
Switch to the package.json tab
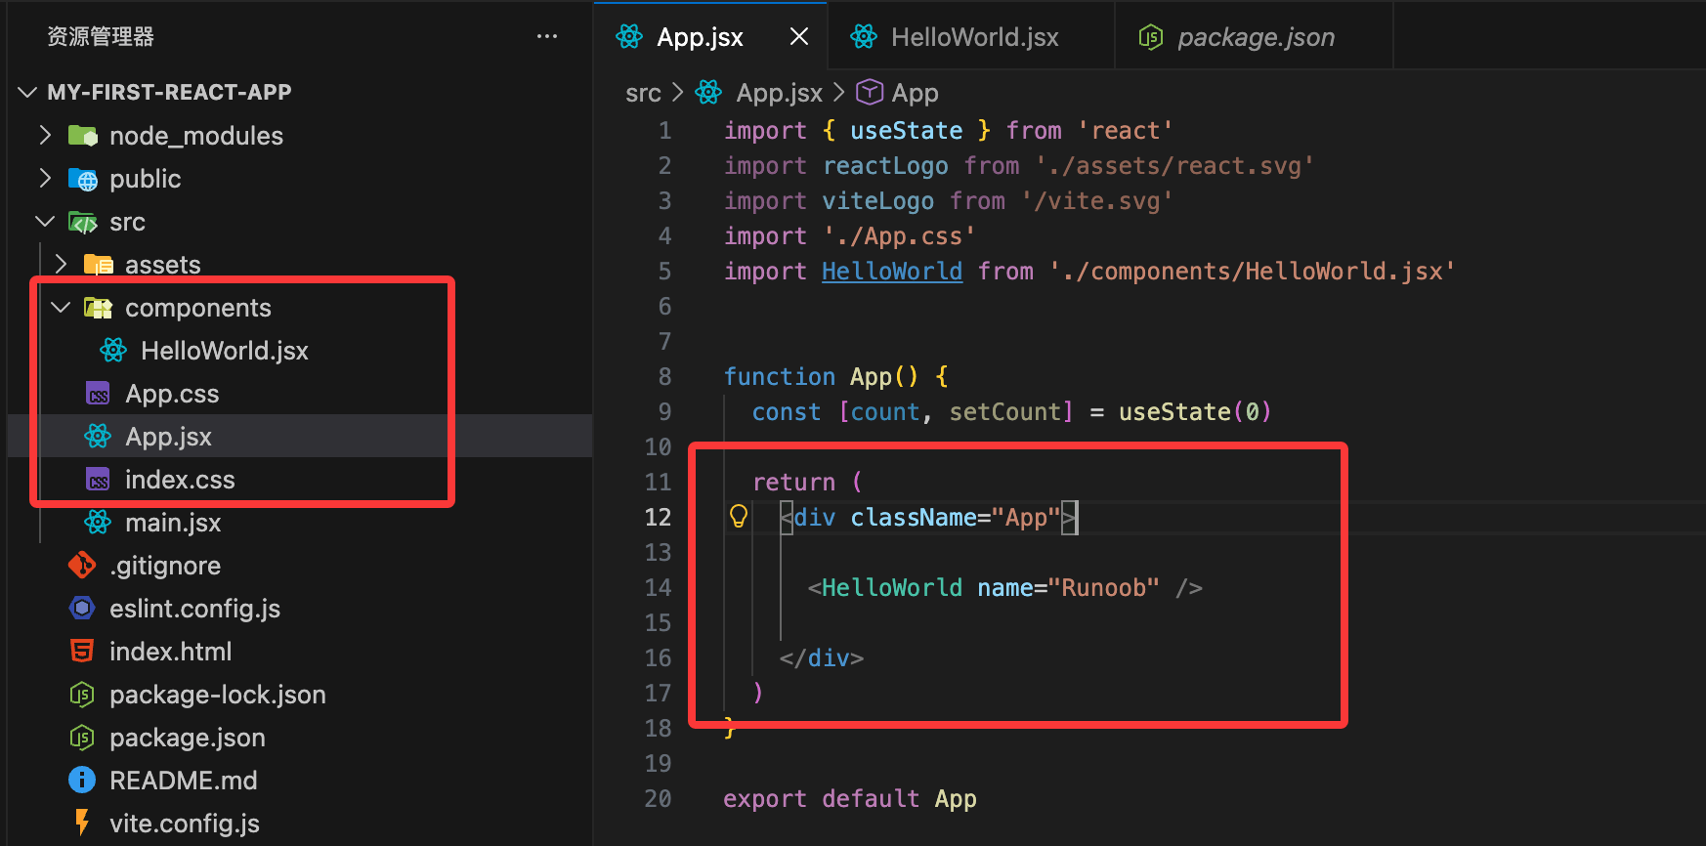(1255, 37)
